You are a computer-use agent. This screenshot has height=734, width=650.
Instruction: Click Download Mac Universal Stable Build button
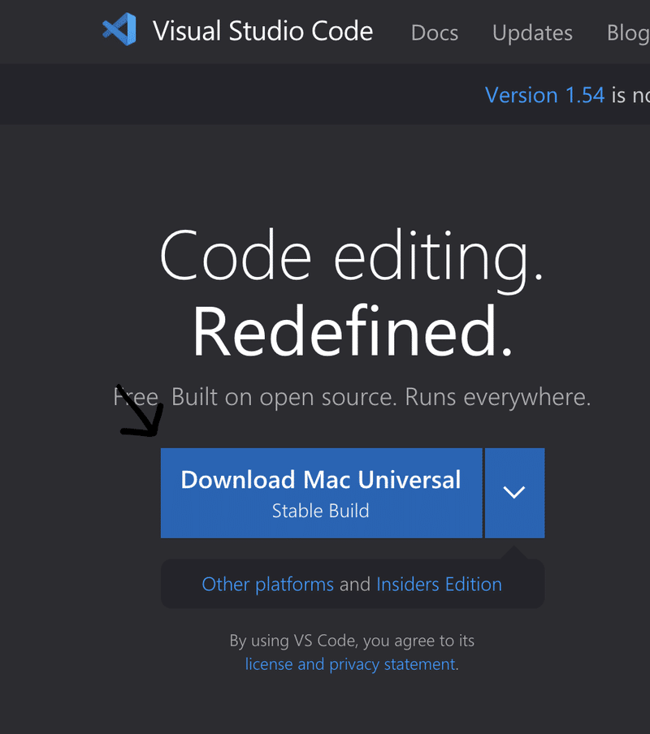pos(321,493)
